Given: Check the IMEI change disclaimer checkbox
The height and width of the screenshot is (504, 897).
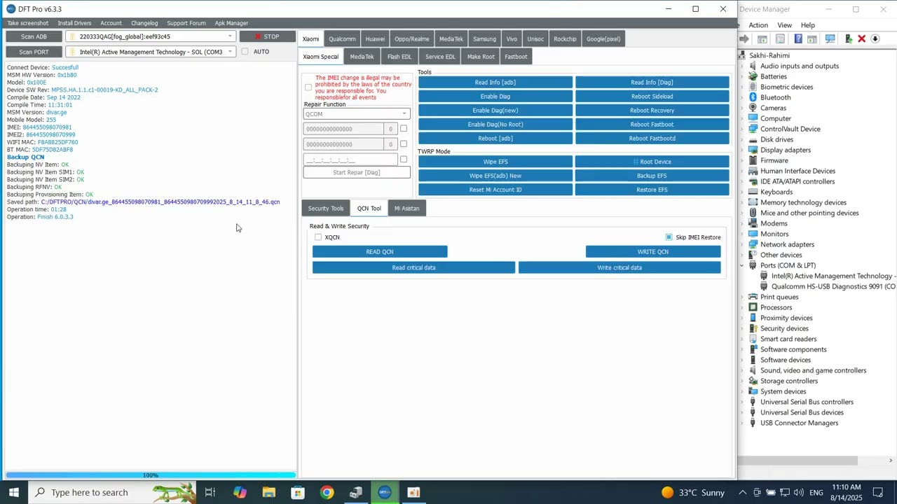Looking at the screenshot, I should [308, 87].
